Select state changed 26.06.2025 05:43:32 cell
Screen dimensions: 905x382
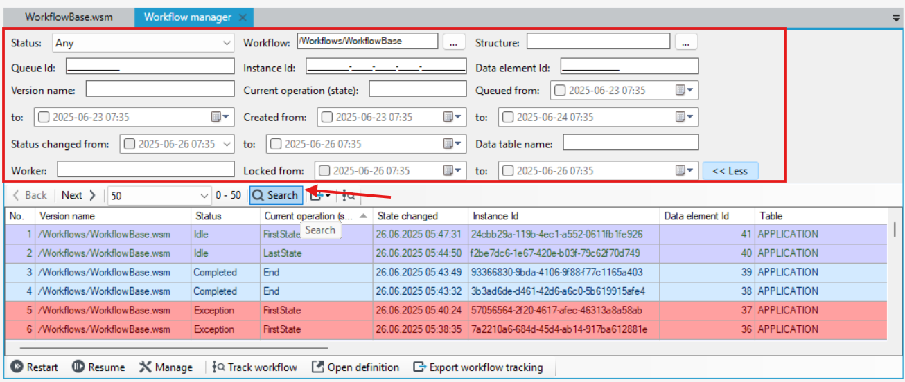click(x=419, y=291)
